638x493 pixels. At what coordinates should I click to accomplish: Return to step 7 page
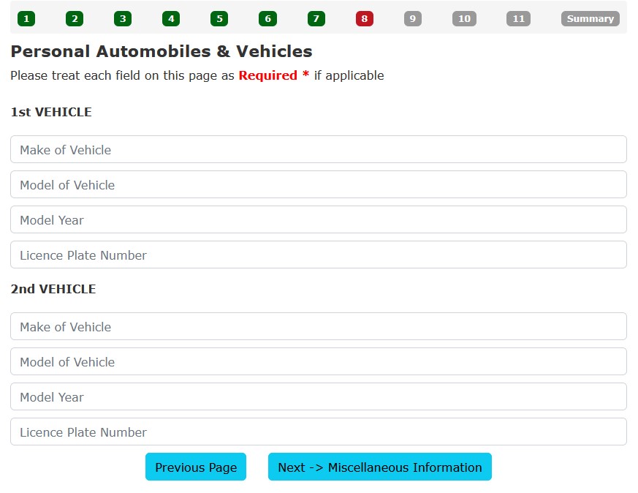(x=316, y=19)
